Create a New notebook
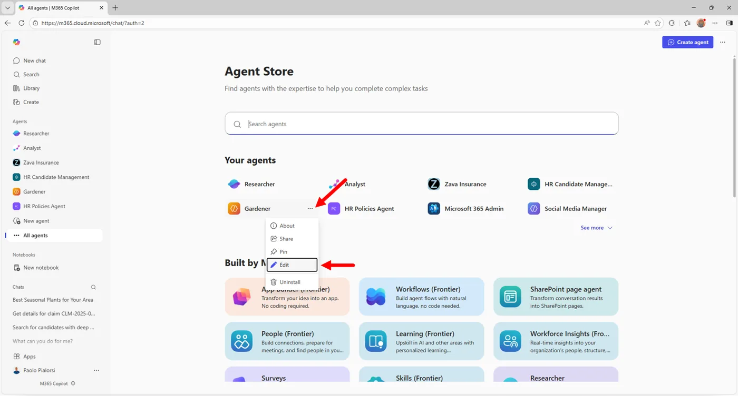This screenshot has width=738, height=396. coord(36,268)
